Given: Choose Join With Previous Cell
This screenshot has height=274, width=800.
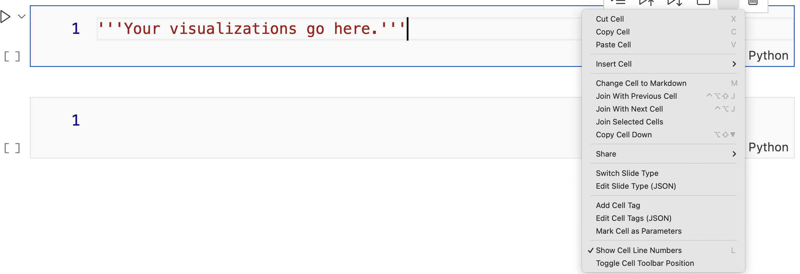Looking at the screenshot, I should (636, 96).
